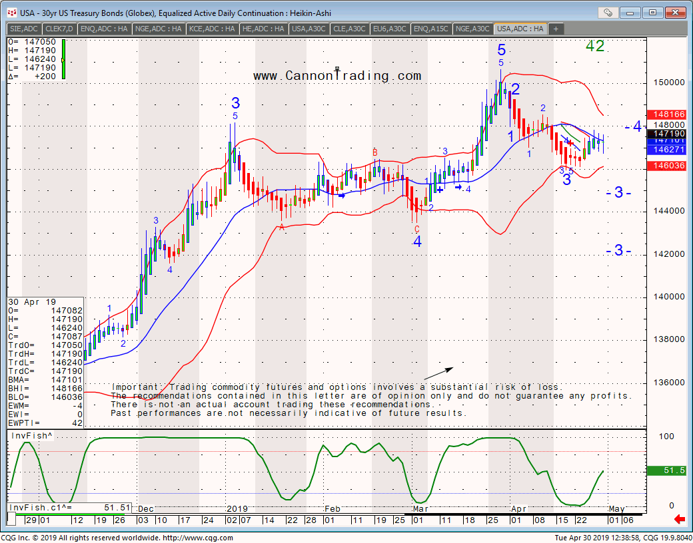This screenshot has height=543, width=693.
Task: Click the scroll box at bottom-left of time axis
Action: coord(11,518)
